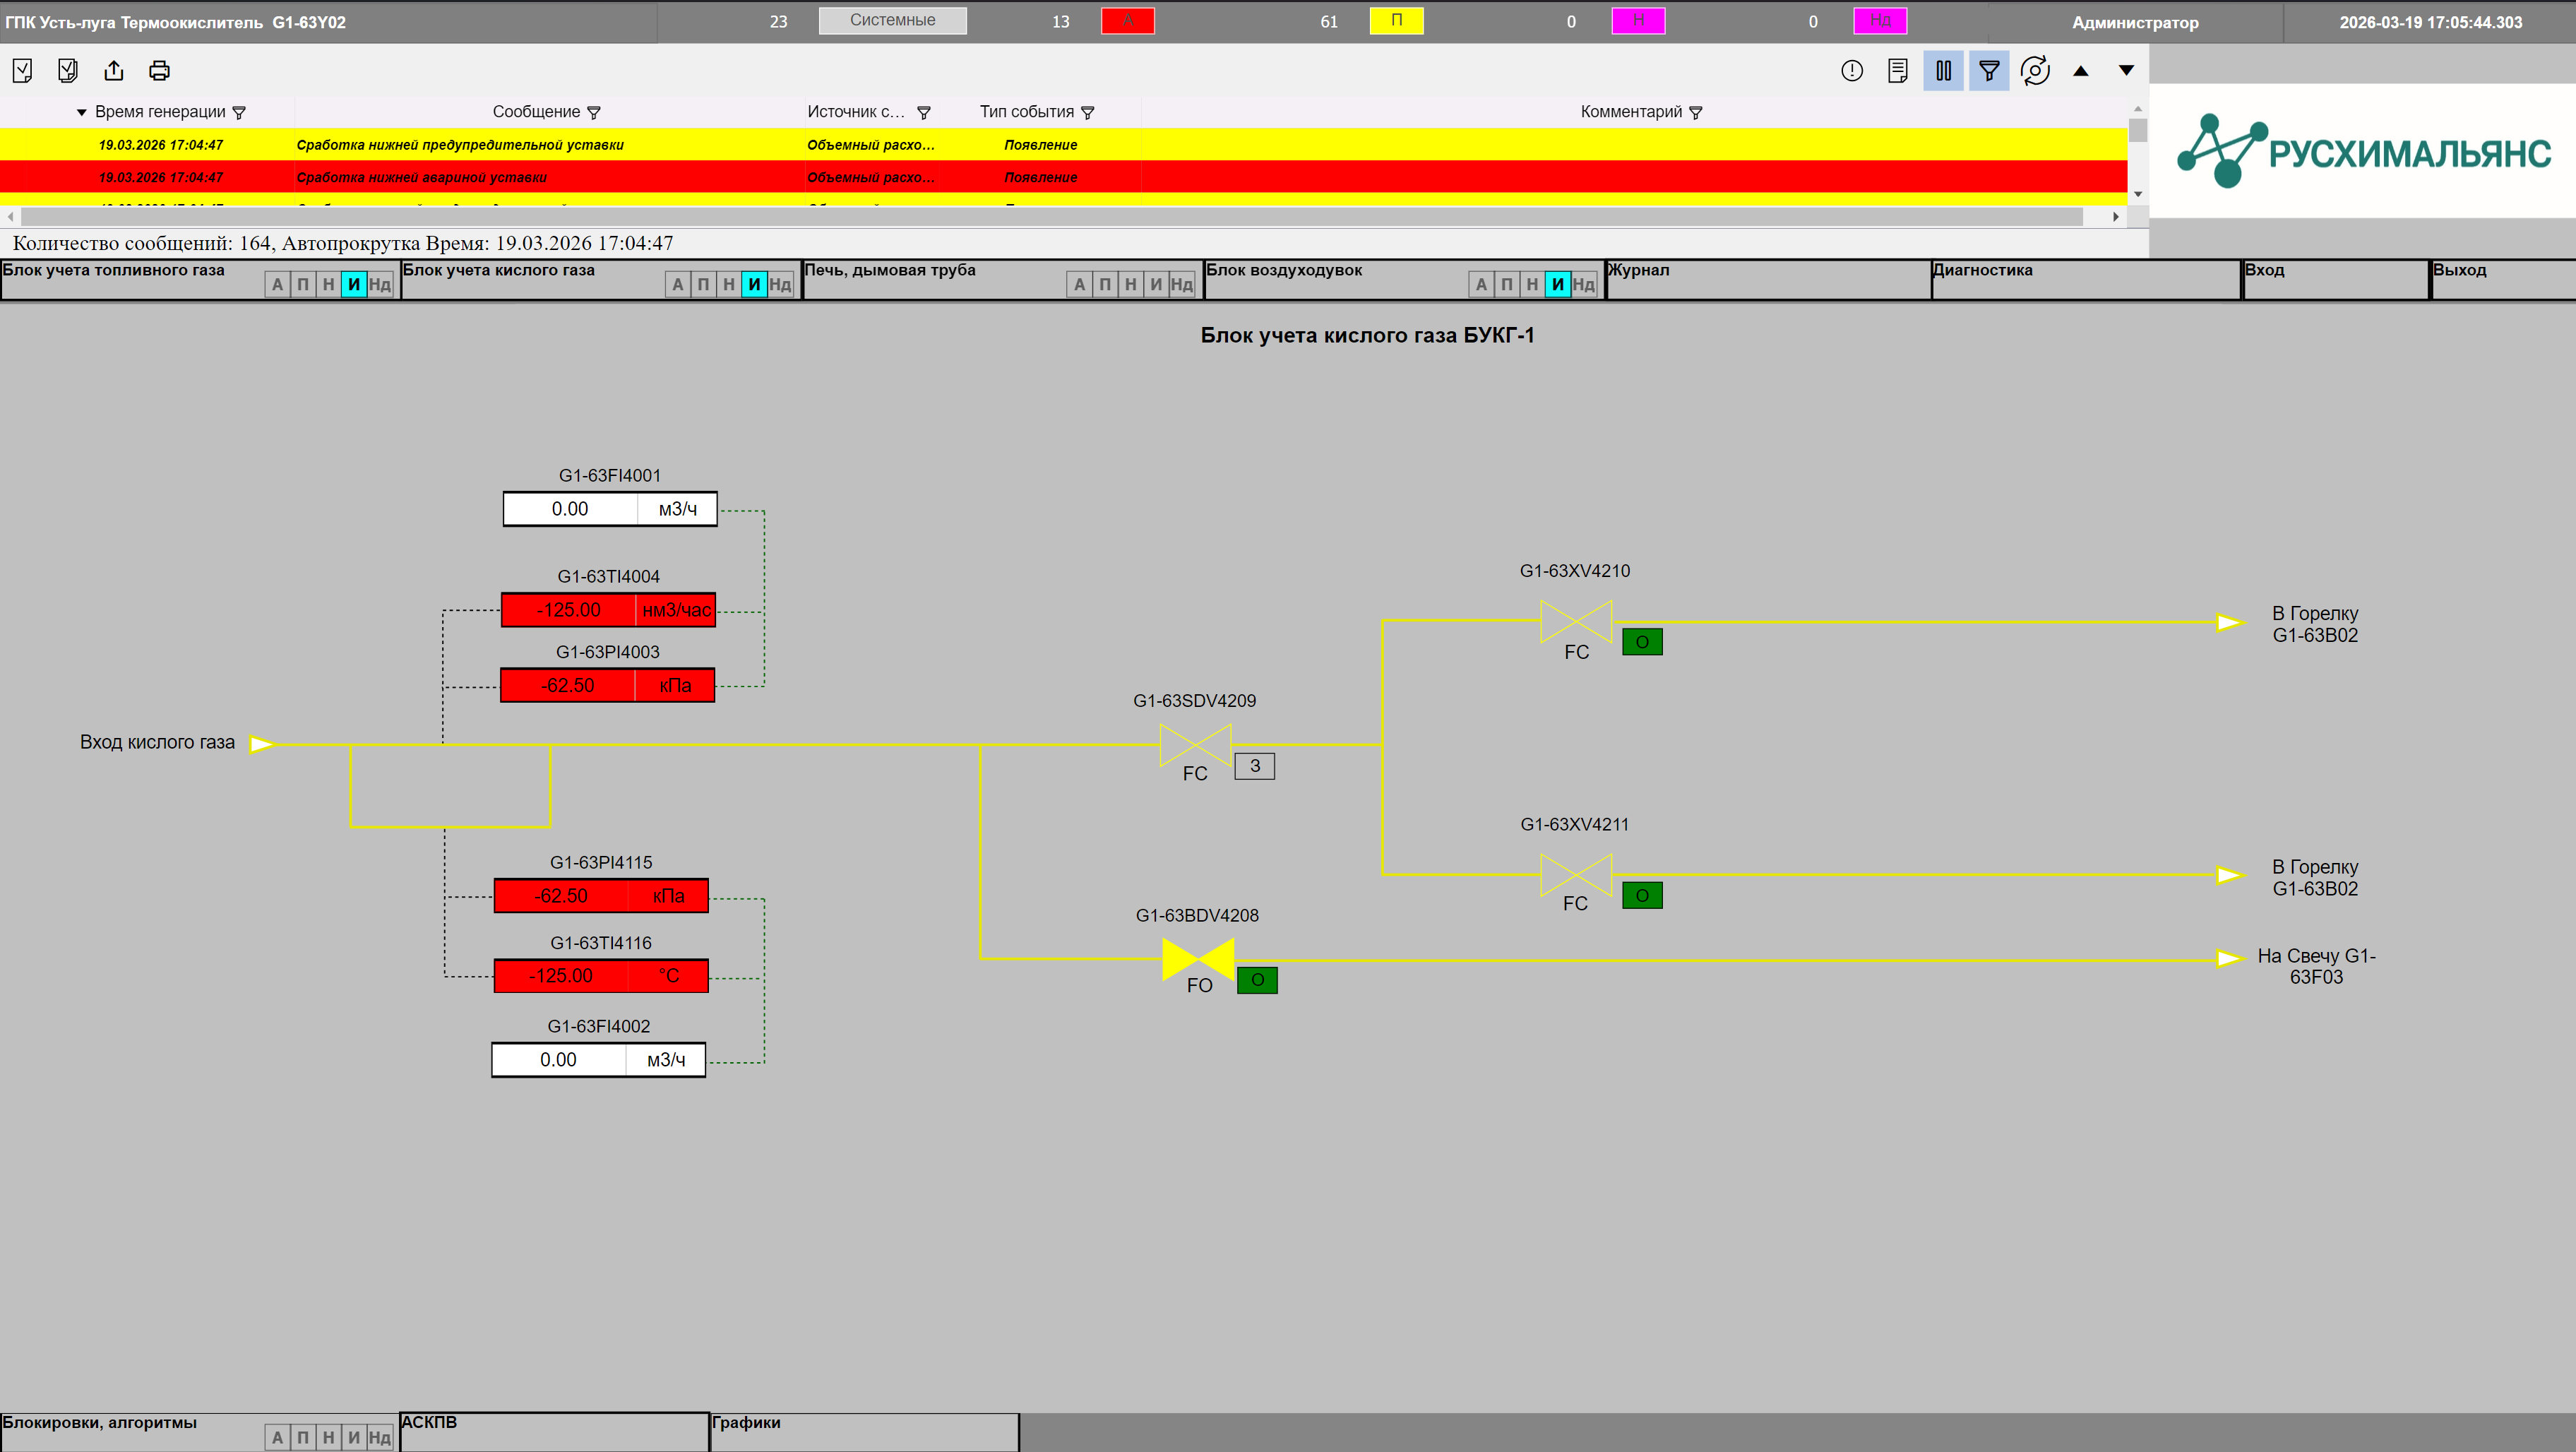This screenshot has width=2576, height=1452.
Task: Open filter for Комментарий column
Action: (x=1696, y=113)
